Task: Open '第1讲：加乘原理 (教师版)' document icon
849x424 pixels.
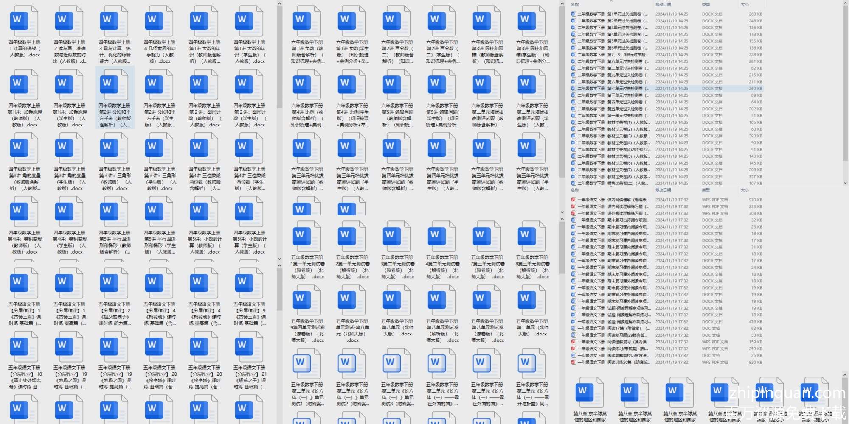Action: pos(24,85)
